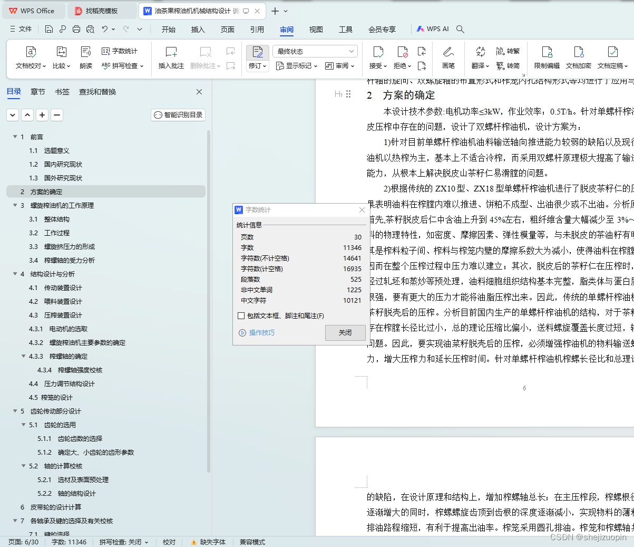634x547 pixels.
Task: Click the up arrow in outline toolbar
Action: (27, 115)
